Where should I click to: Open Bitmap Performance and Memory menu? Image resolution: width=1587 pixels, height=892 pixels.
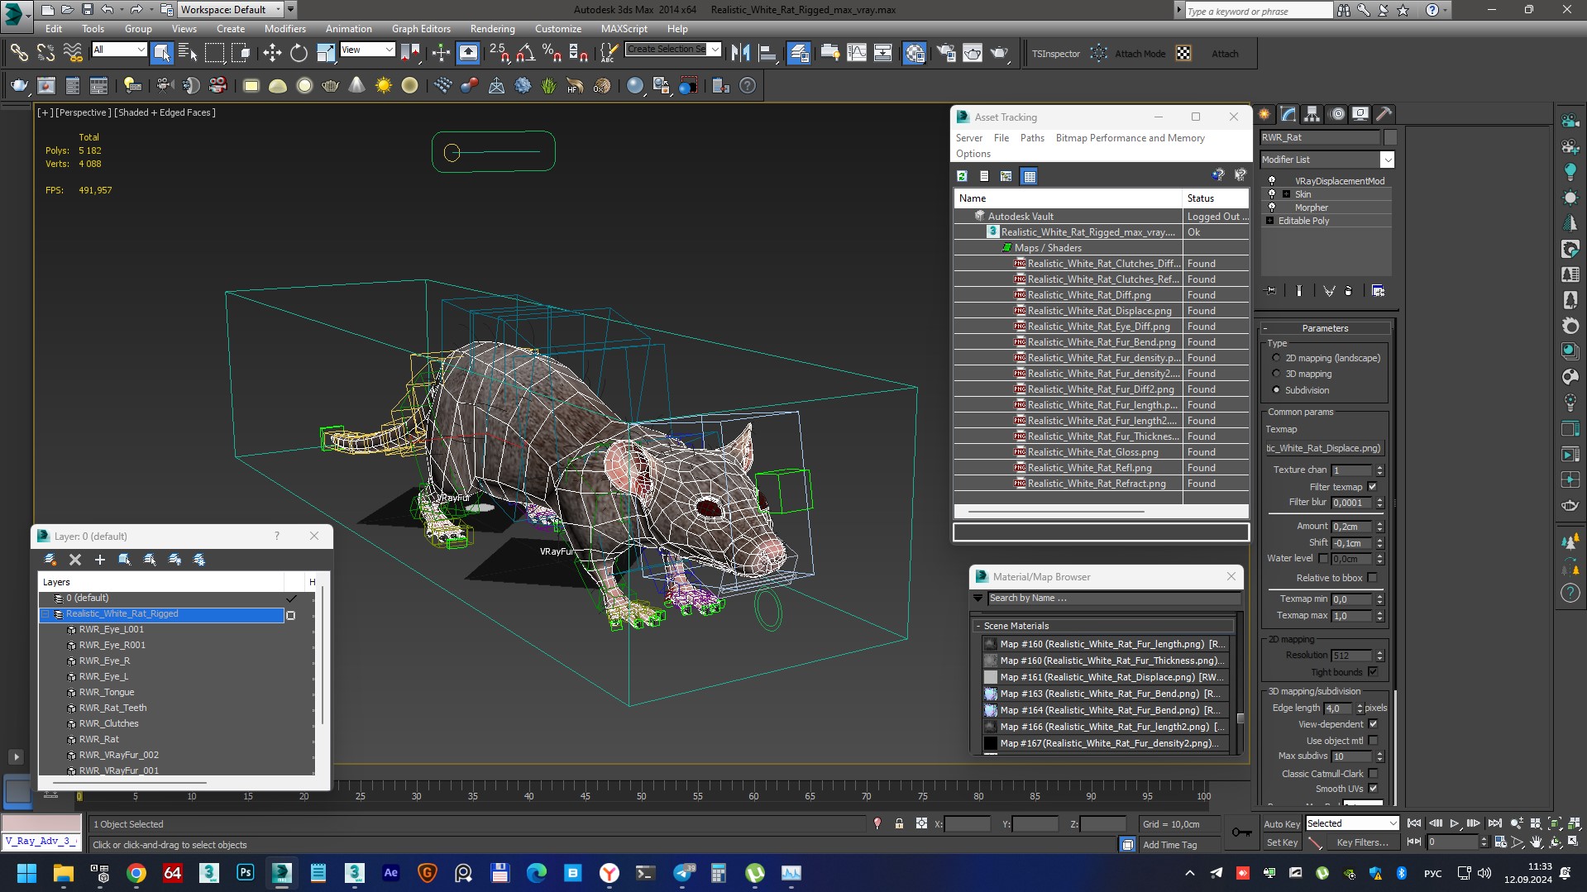[1130, 138]
